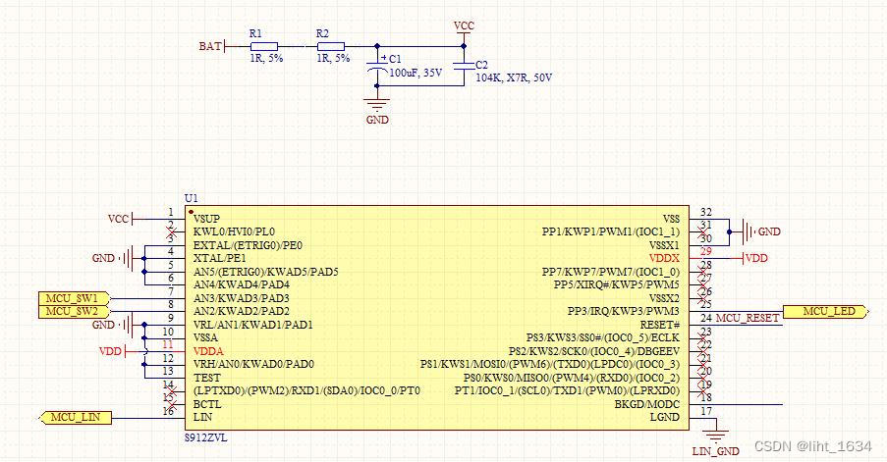Screen dimensions: 887x462
Task: Click the BAT power port
Action: [x=213, y=46]
